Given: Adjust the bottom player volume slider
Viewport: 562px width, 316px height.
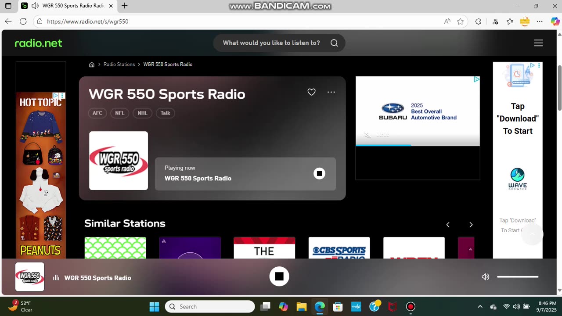Looking at the screenshot, I should (x=518, y=277).
